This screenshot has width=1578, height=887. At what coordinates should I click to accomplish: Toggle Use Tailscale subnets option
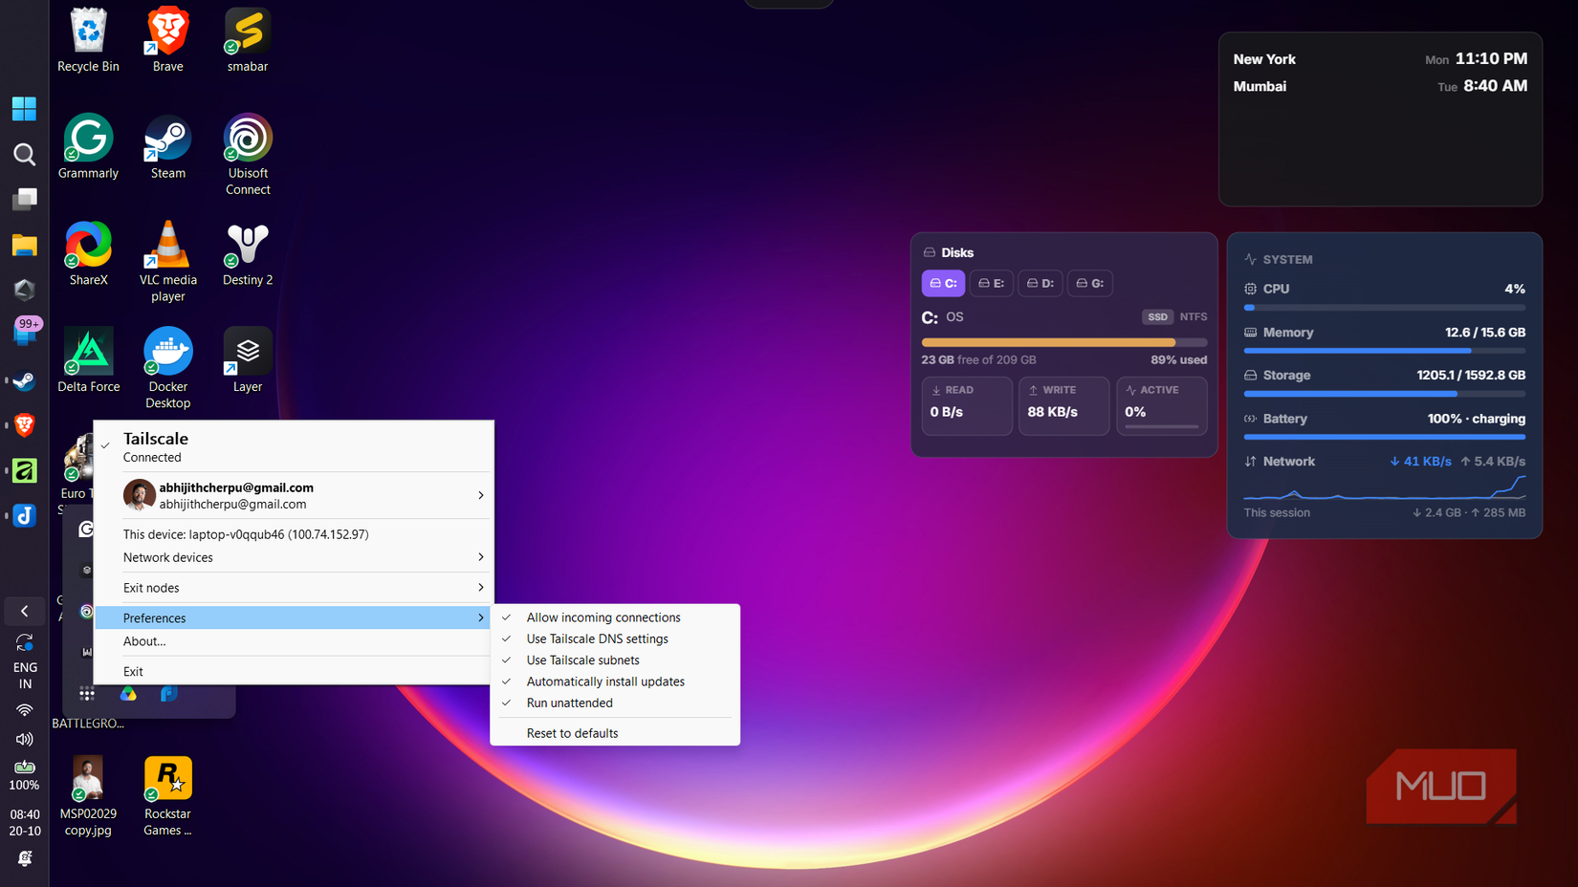pyautogui.click(x=615, y=660)
